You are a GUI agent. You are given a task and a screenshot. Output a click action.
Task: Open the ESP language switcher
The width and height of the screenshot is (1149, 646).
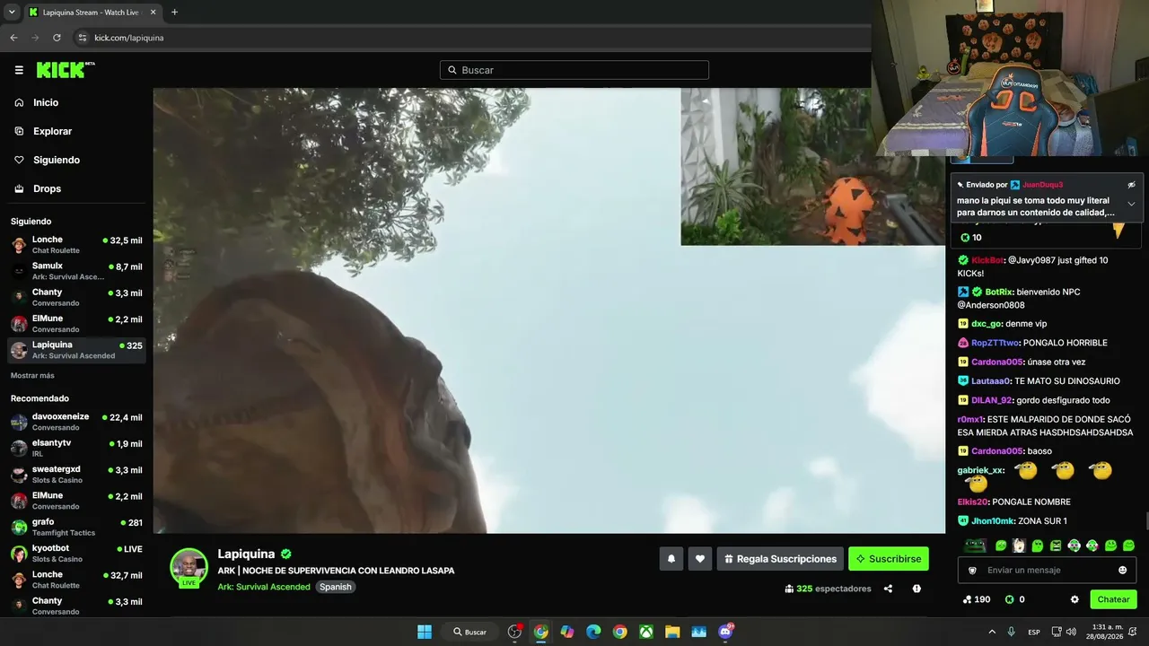1034,632
